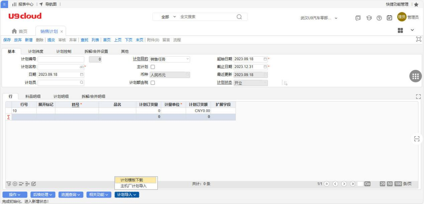Click the 理员 user avatar
This screenshot has width=424, height=204.
click(x=401, y=17)
